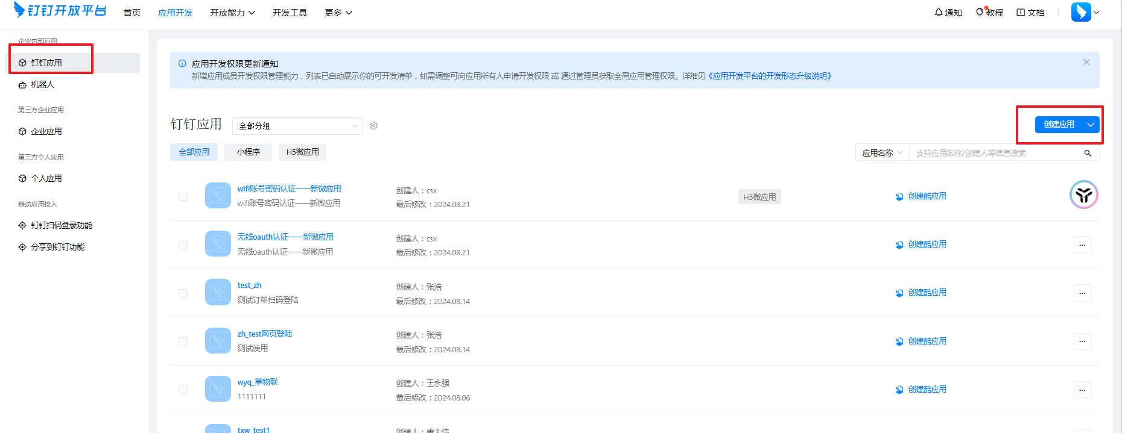Click the robot icon beside 机器人
This screenshot has height=433, width=1122.
pyautogui.click(x=22, y=85)
